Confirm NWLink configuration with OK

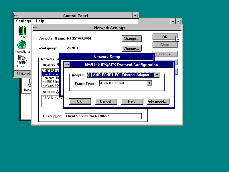[x=80, y=101]
